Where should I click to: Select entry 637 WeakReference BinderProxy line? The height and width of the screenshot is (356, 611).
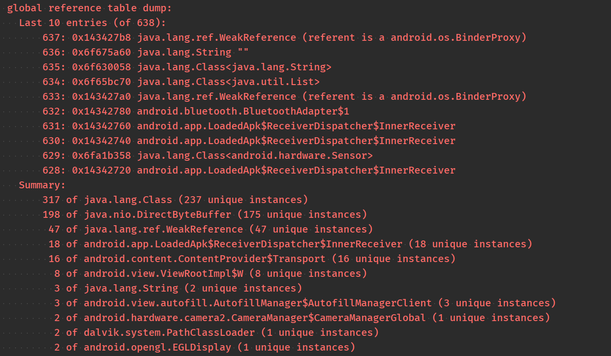[284, 37]
